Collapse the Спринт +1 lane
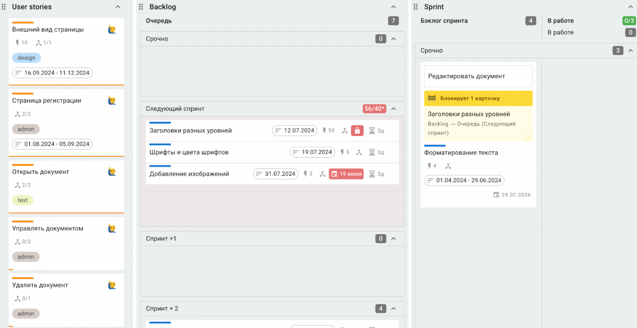This screenshot has height=328, width=637. click(x=394, y=239)
